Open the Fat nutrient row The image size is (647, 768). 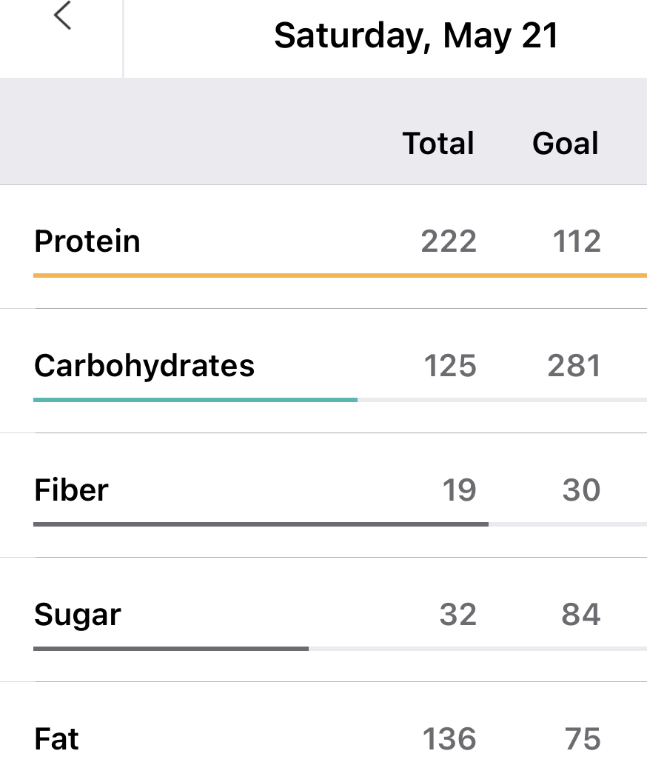coord(56,739)
